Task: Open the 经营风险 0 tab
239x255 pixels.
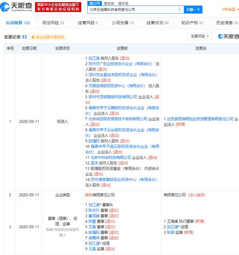Action: point(88,23)
